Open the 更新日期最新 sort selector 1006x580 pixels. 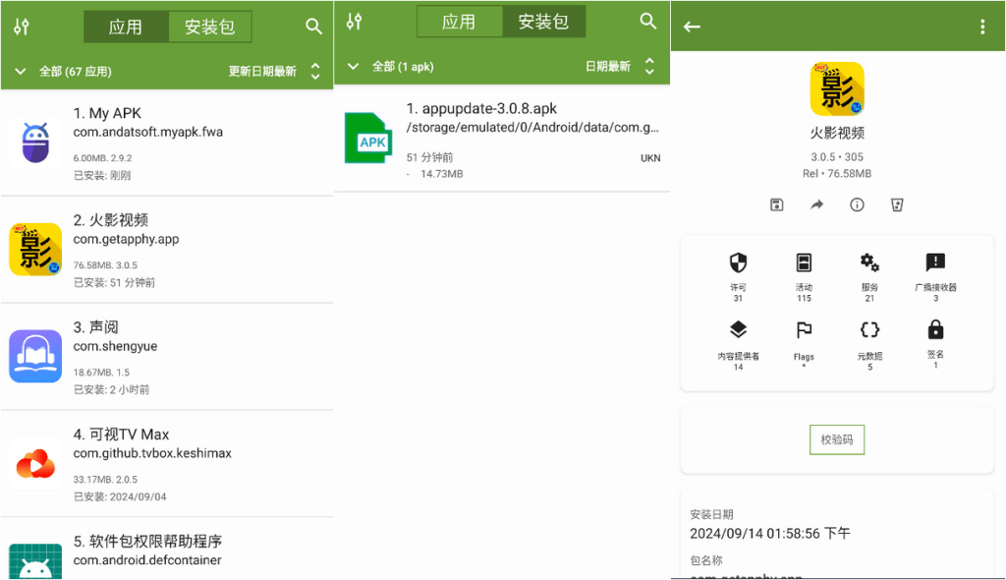262,72
